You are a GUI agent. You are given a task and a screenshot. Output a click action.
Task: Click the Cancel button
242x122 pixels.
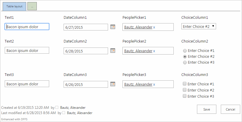[230, 109]
